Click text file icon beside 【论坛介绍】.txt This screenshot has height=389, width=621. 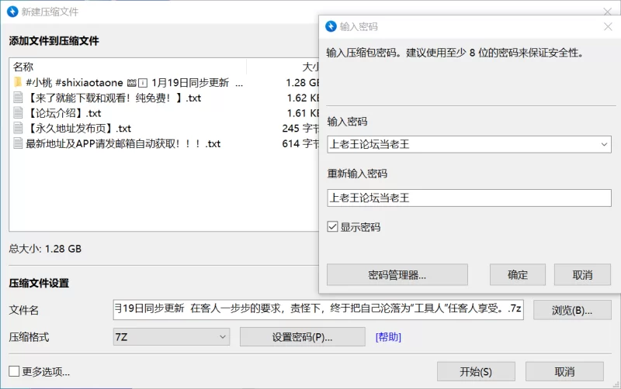click(x=18, y=113)
